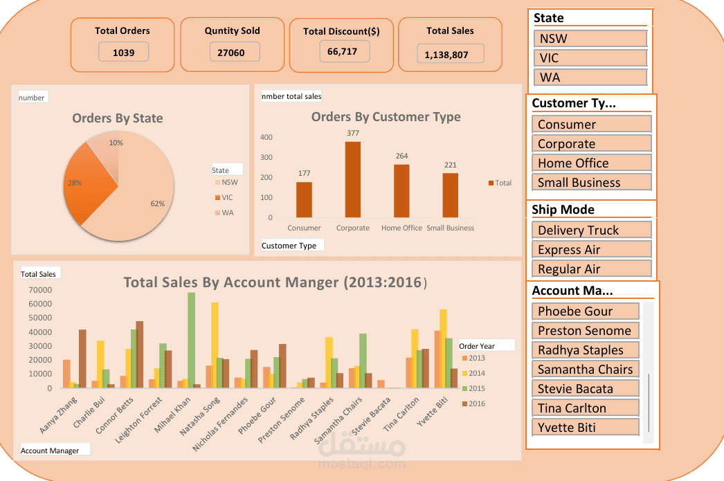
Task: Click NSW legend color swatch
Action: pos(217,182)
